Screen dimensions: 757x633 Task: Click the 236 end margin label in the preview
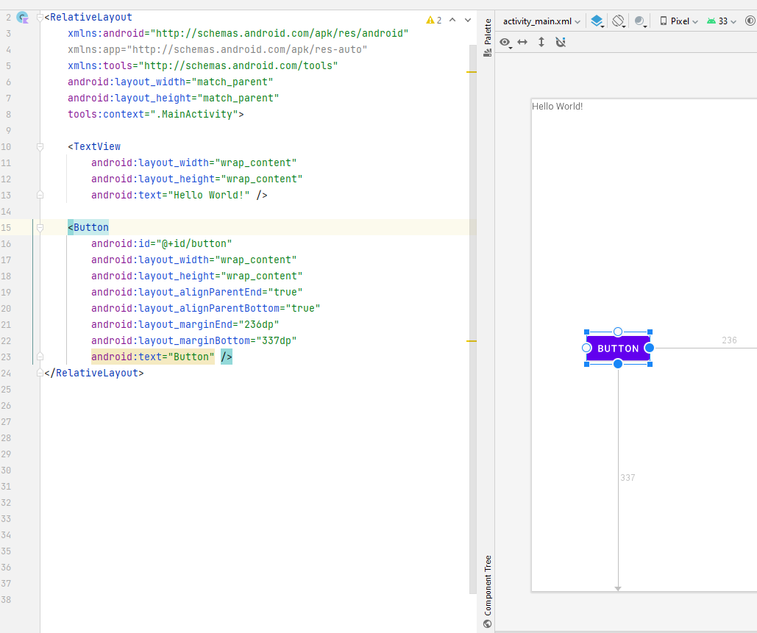pyautogui.click(x=729, y=340)
